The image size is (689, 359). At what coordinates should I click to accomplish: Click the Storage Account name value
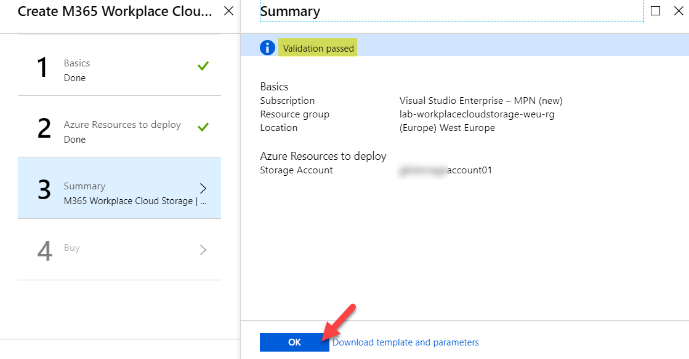(x=446, y=170)
